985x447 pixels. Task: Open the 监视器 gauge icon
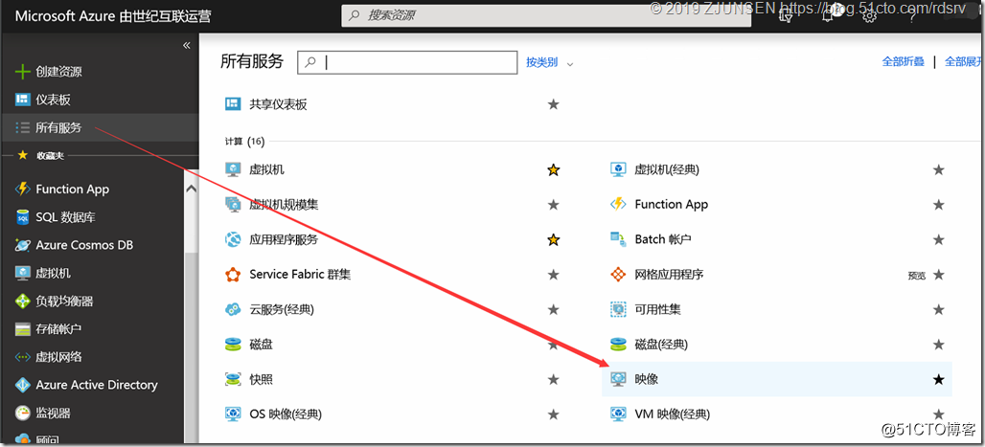click(x=23, y=413)
